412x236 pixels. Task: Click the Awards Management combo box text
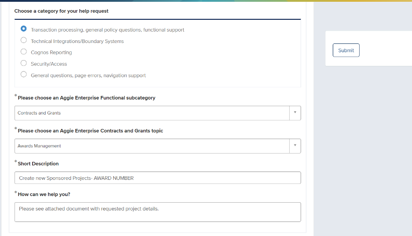tap(39, 146)
